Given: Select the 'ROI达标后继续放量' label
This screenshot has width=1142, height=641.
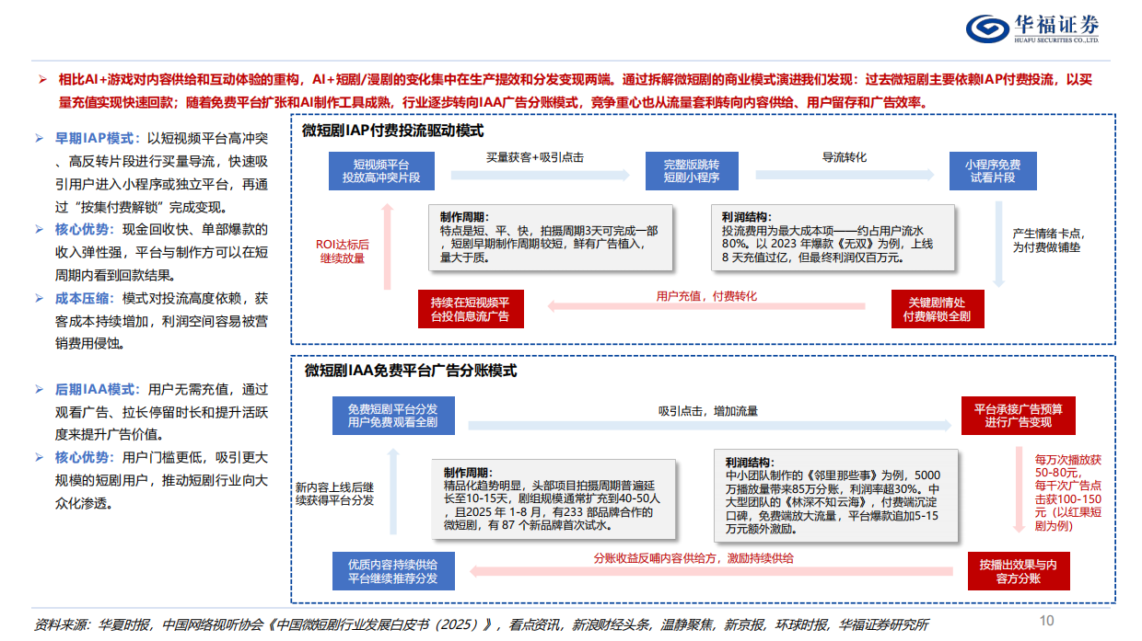Looking at the screenshot, I should (343, 251).
